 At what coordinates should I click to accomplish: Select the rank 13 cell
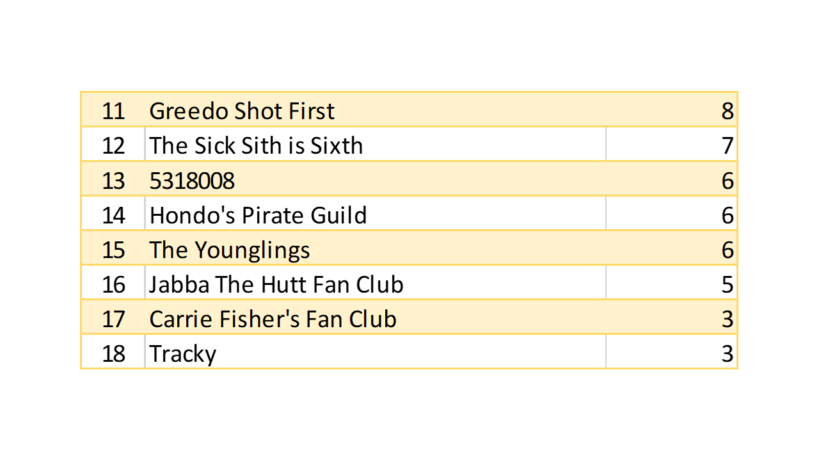[x=113, y=181]
